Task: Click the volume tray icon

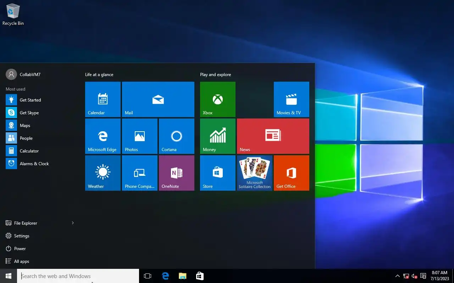Action: click(414, 276)
